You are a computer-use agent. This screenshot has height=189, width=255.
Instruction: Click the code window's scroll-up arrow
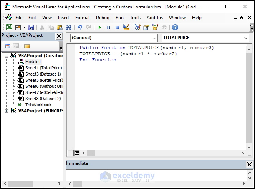coord(249,50)
